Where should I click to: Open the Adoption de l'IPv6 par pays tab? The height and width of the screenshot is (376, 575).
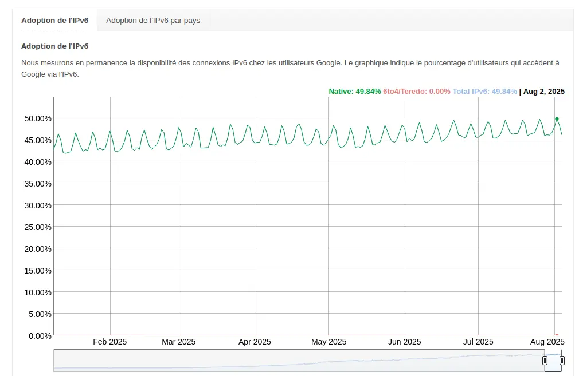tap(153, 20)
